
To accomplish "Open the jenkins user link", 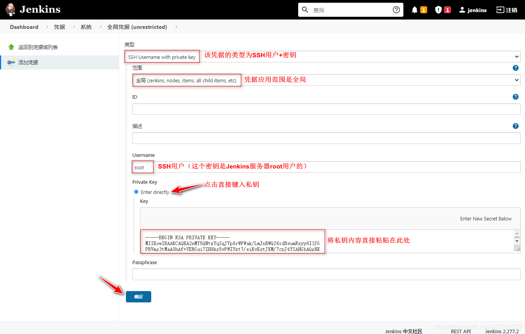I will (x=477, y=10).
